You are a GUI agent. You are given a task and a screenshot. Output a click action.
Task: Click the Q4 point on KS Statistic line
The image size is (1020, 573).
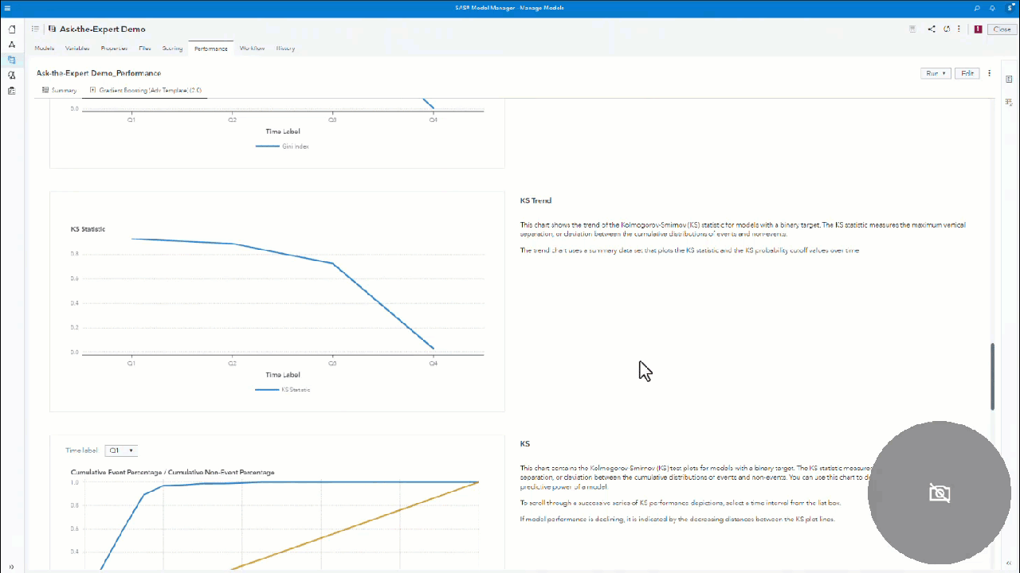[433, 349]
